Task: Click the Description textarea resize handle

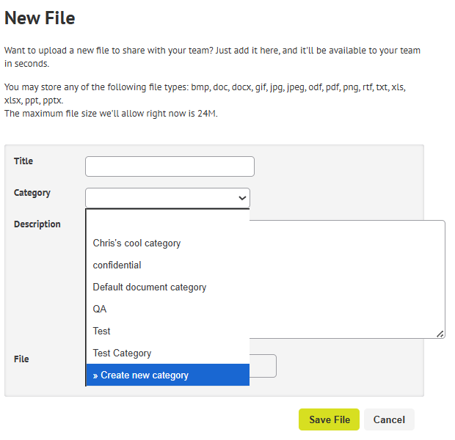Action: click(x=440, y=334)
